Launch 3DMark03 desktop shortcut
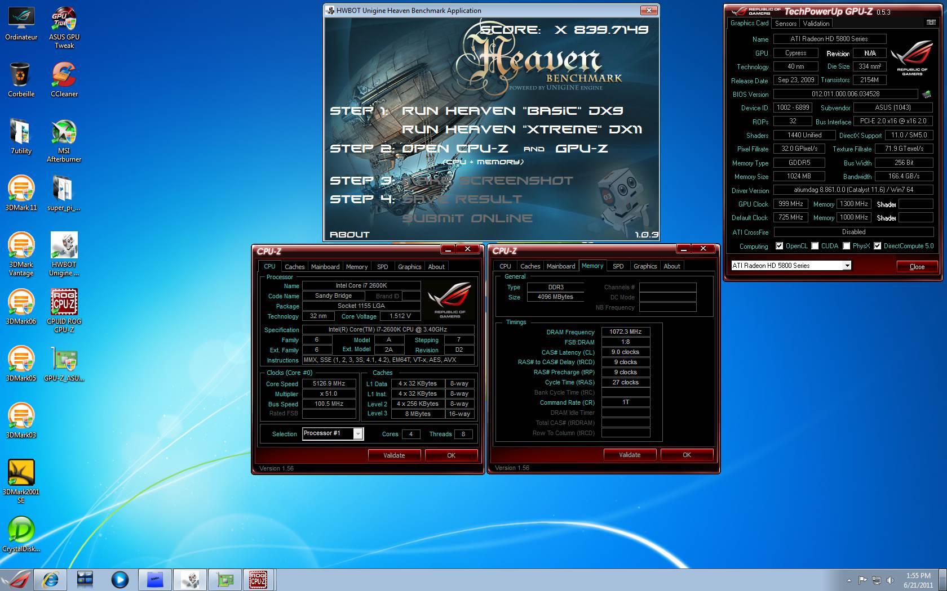The image size is (947, 591). (21, 421)
